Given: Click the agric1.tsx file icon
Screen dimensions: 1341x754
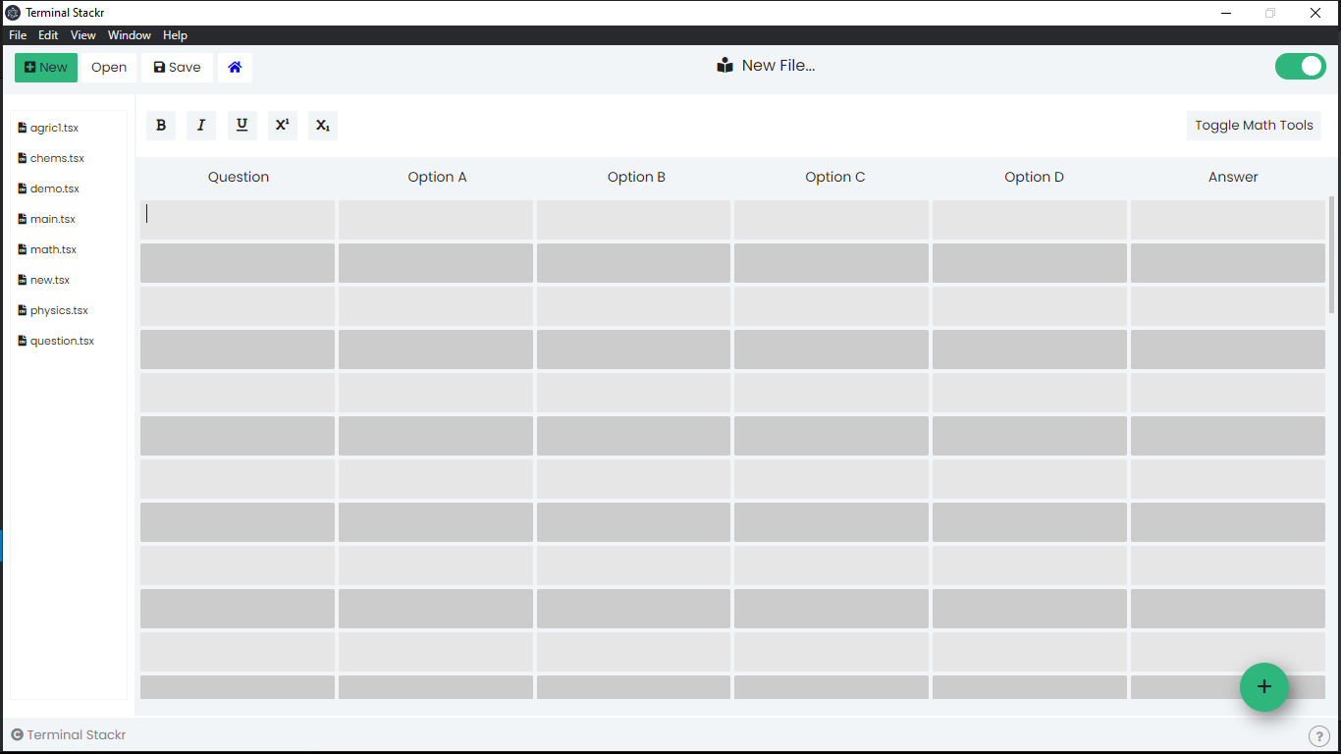Looking at the screenshot, I should click(x=23, y=128).
